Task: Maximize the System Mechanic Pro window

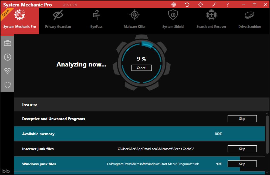Action: (255, 5)
